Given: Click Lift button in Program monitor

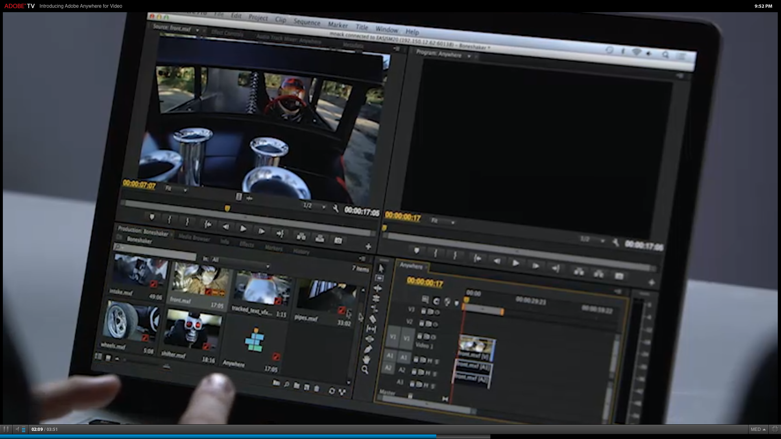Looking at the screenshot, I should click(579, 272).
